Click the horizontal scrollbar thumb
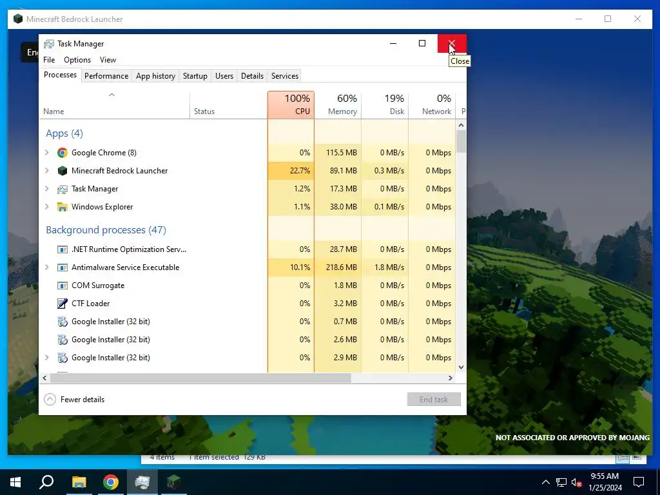The height and width of the screenshot is (495, 660). pyautogui.click(x=200, y=378)
